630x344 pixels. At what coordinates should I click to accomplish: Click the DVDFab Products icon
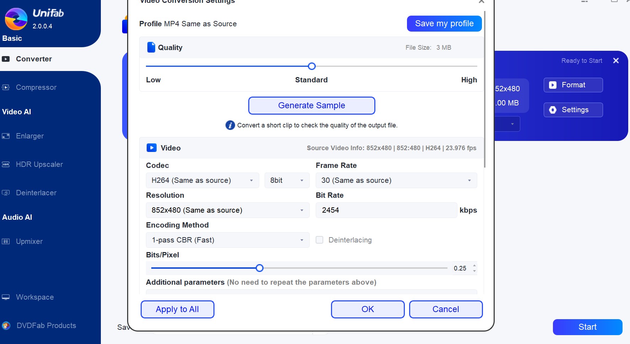pos(6,326)
